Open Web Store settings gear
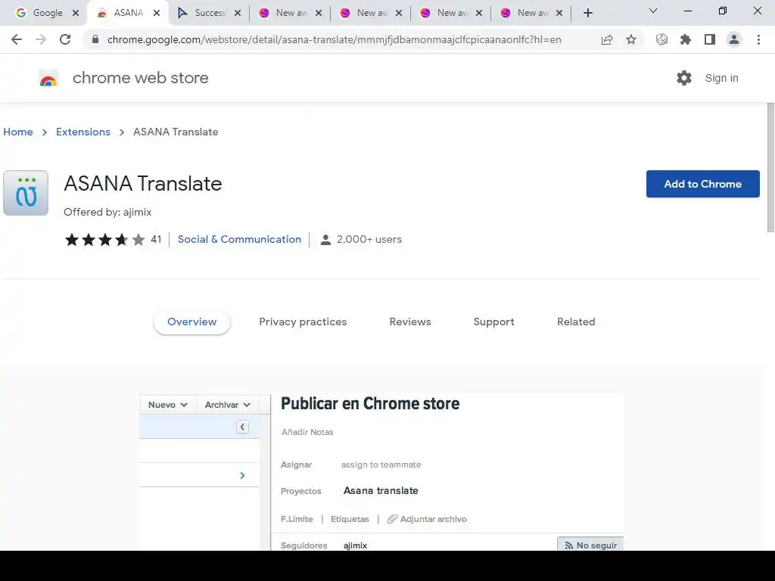This screenshot has width=775, height=581. [684, 78]
